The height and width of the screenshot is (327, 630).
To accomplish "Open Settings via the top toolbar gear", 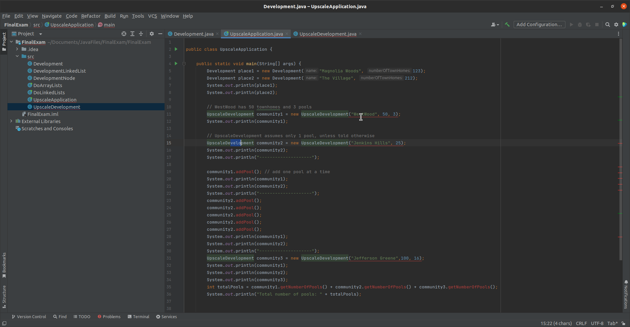I will point(616,25).
